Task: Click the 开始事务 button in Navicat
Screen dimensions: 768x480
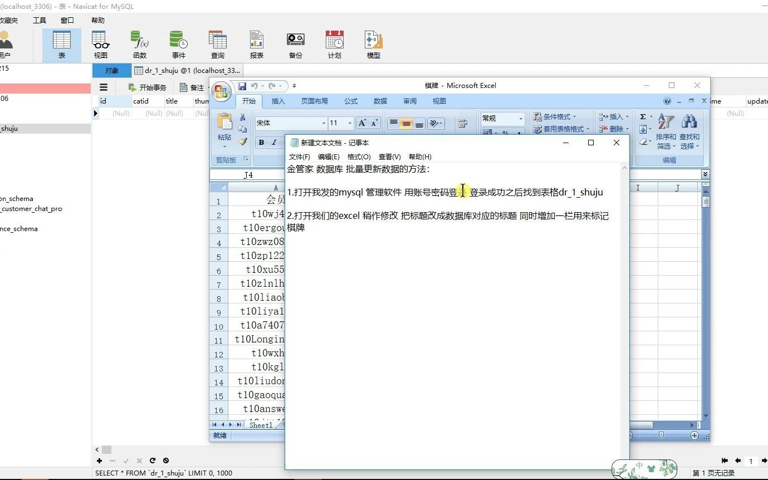Action: [147, 87]
